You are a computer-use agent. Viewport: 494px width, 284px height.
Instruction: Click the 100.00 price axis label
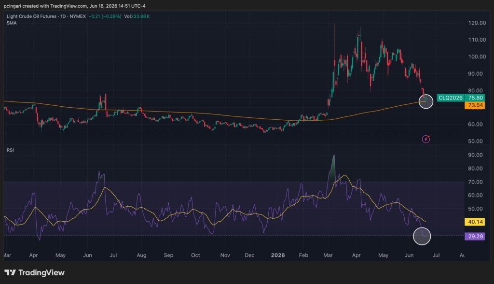pyautogui.click(x=477, y=57)
